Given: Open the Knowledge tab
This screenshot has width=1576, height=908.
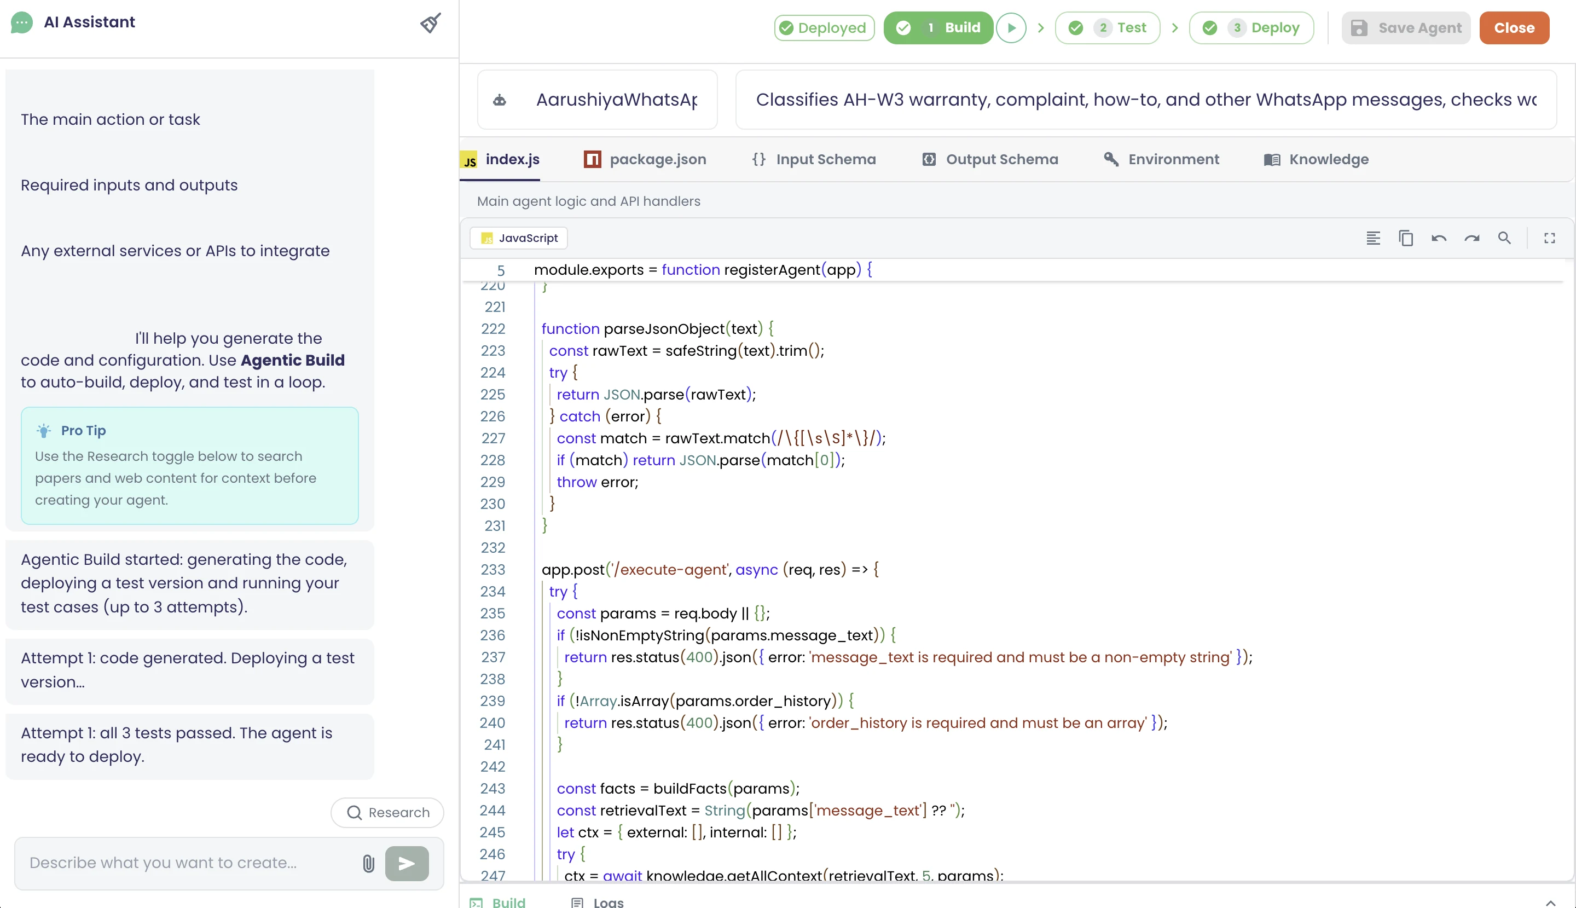Looking at the screenshot, I should [x=1316, y=160].
